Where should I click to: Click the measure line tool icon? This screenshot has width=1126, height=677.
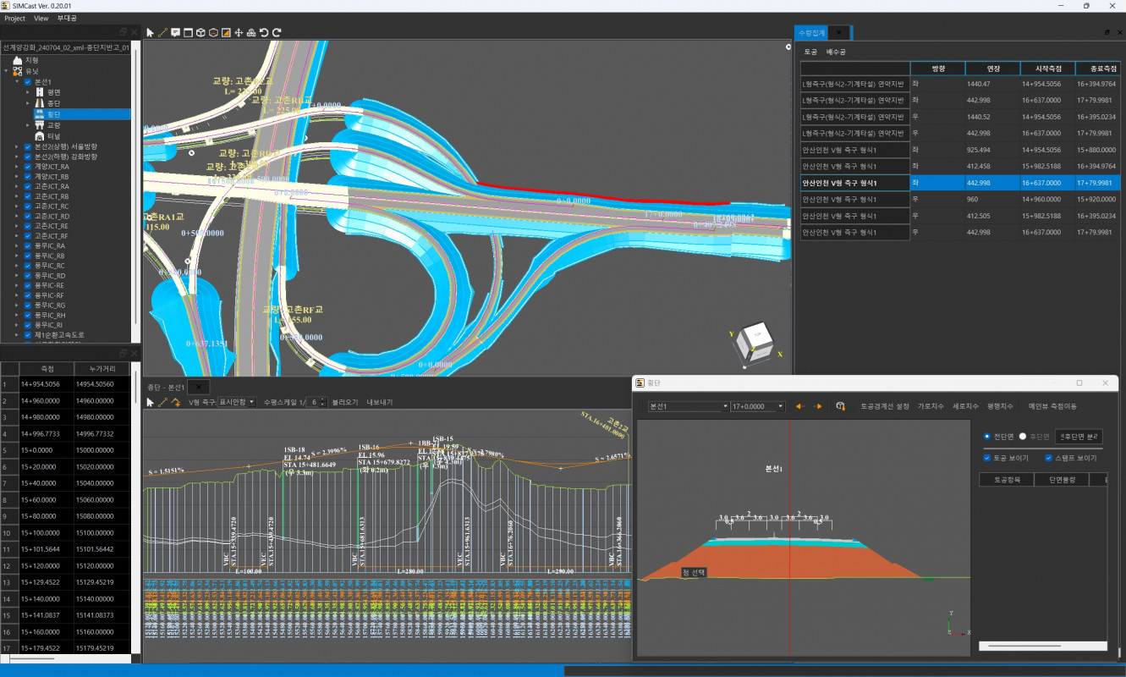162,33
